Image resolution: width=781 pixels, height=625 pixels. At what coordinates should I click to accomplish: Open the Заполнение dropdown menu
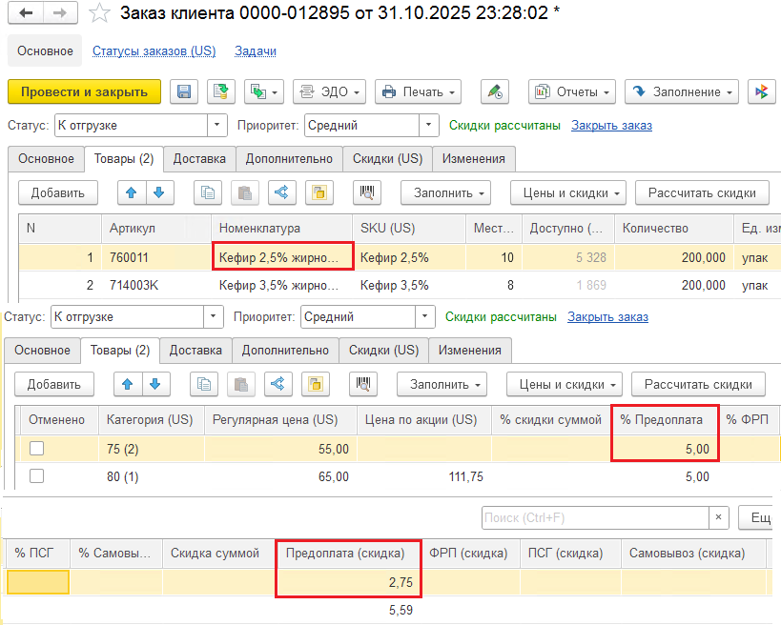[x=681, y=91]
